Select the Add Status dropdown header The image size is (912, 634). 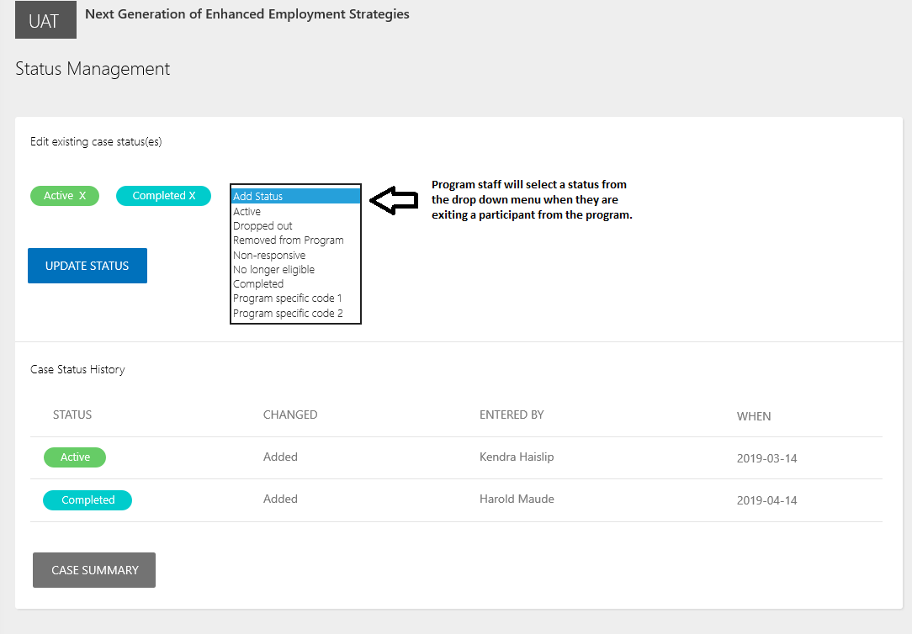point(295,196)
